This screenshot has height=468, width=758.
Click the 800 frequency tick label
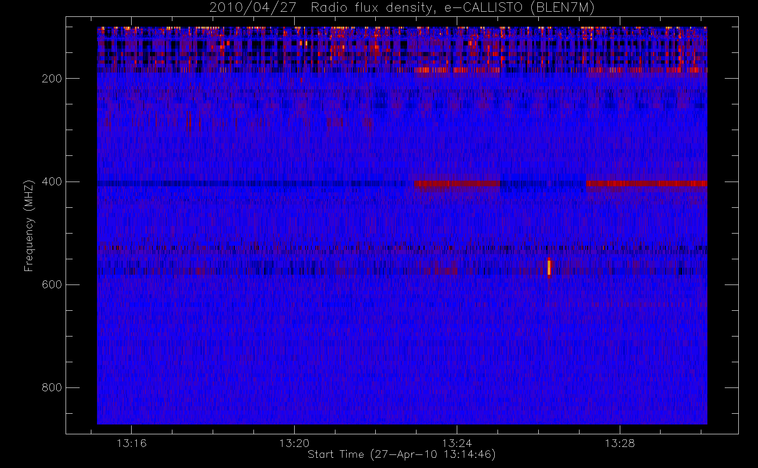tap(52, 388)
